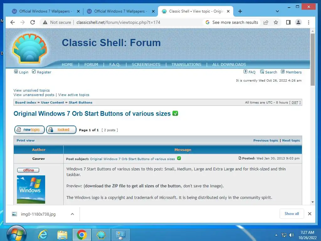Click the small post icon before Posted
The width and height of the screenshot is (321, 241).
[240, 158]
